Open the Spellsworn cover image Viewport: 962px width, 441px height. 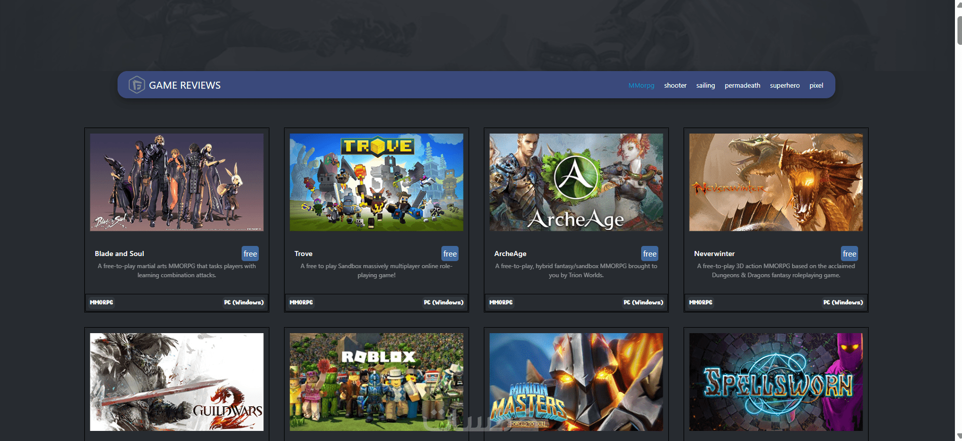pyautogui.click(x=776, y=382)
